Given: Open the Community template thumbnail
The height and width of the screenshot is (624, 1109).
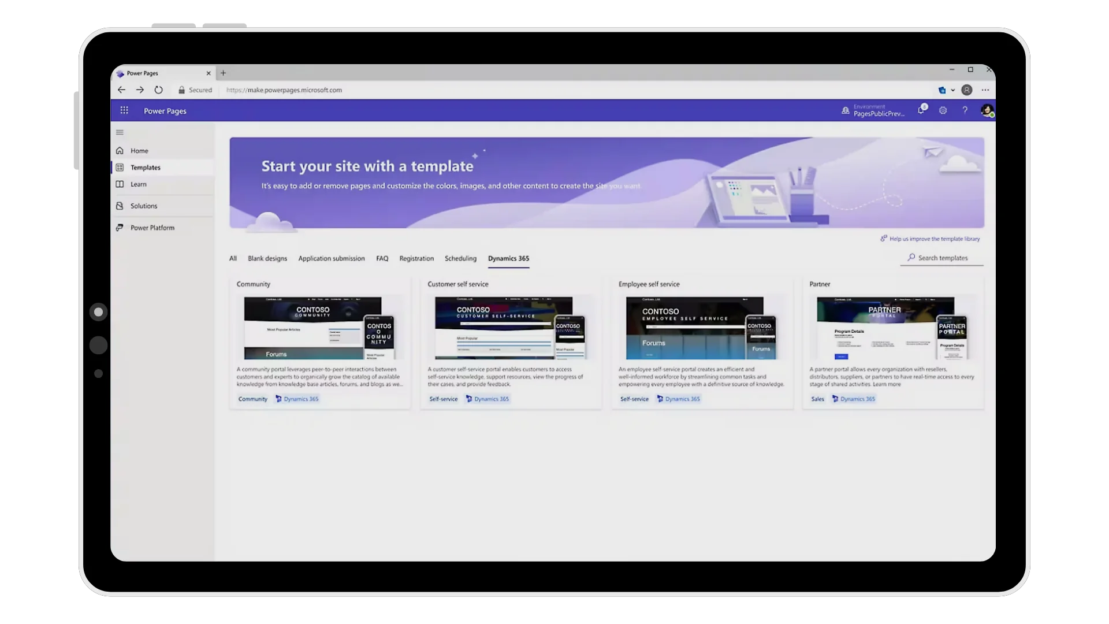Looking at the screenshot, I should [x=319, y=328].
